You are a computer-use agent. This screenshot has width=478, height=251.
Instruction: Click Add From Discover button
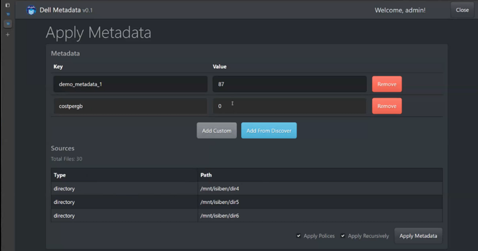[269, 131]
